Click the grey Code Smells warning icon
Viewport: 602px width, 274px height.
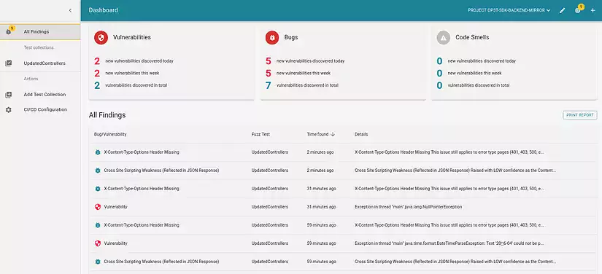click(x=444, y=38)
